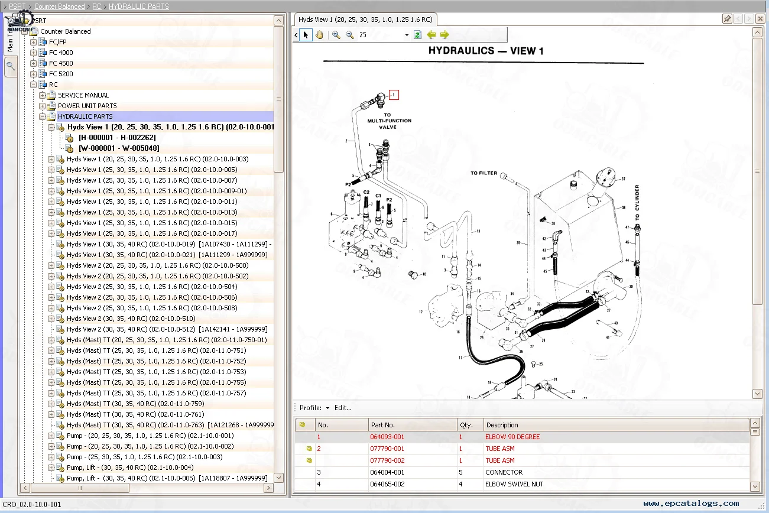Switch to Hyds View 1 document tab

tap(365, 19)
